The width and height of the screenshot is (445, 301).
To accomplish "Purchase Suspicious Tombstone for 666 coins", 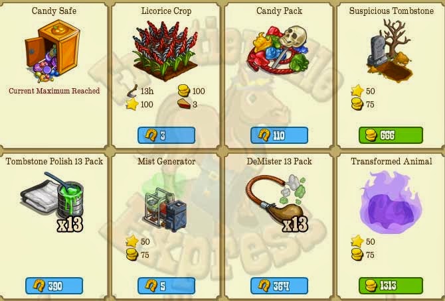I will tap(391, 135).
